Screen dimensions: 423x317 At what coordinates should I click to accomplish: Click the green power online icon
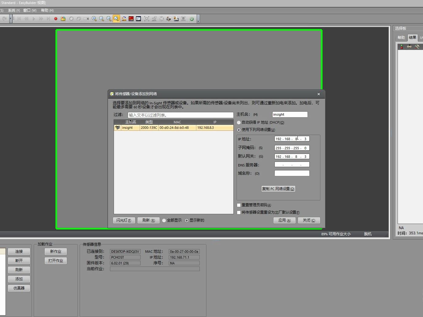coord(192,19)
